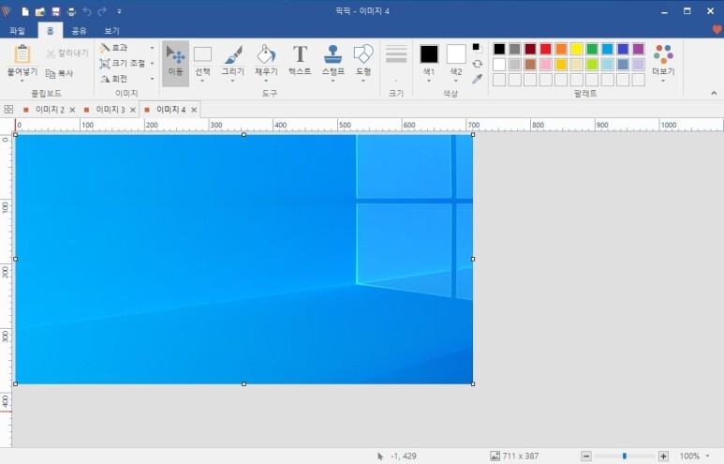Image resolution: width=724 pixels, height=464 pixels.
Task: Select the 그리기 brush tool
Action: click(x=233, y=58)
